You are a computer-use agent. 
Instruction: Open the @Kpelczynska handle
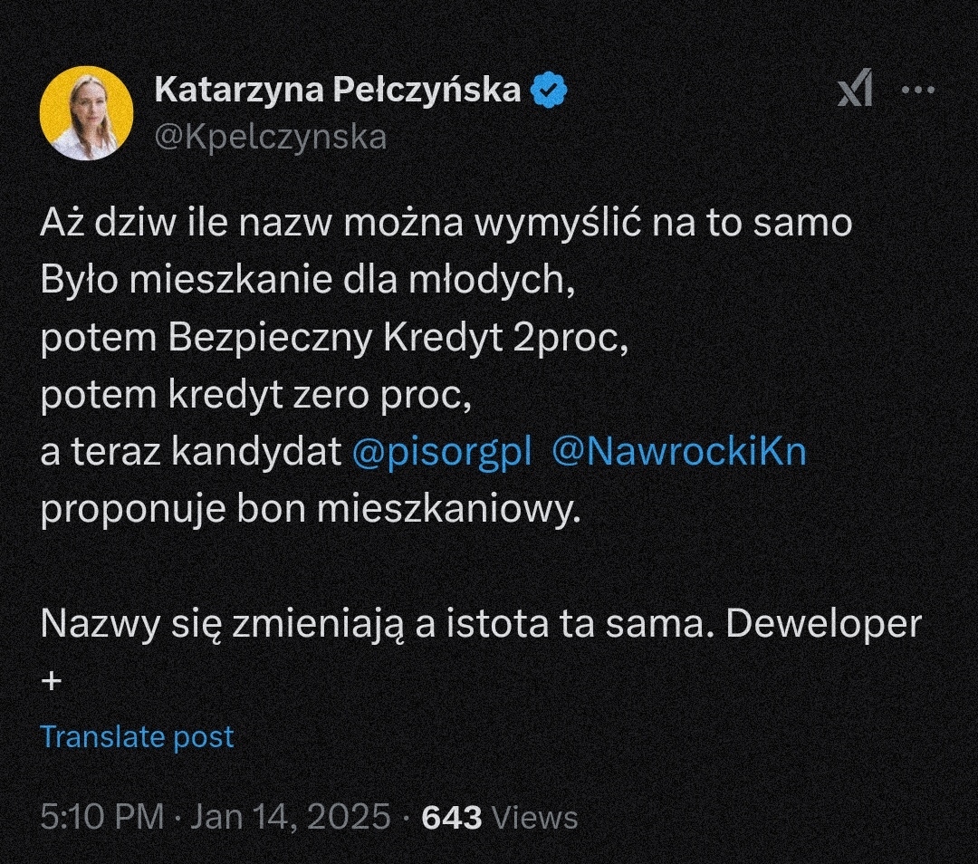271,137
